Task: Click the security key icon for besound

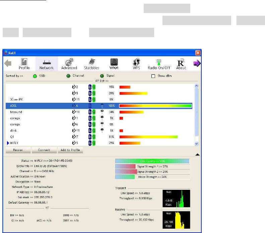Action: (x=102, y=111)
